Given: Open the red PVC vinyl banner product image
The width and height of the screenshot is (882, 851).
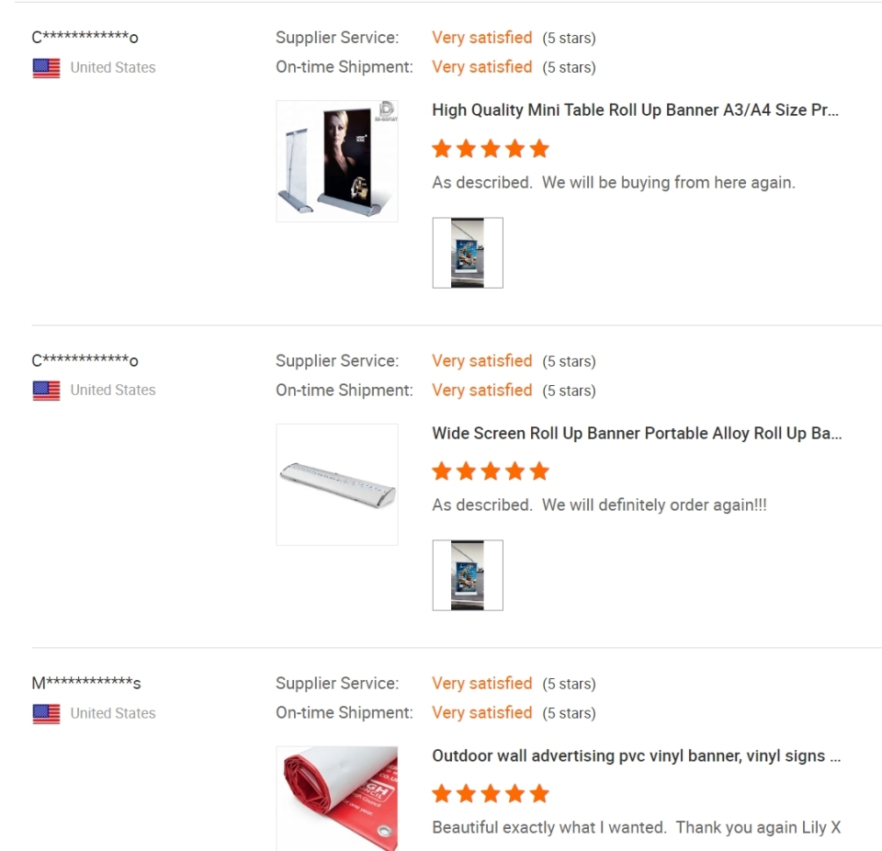Looking at the screenshot, I should pos(337,798).
